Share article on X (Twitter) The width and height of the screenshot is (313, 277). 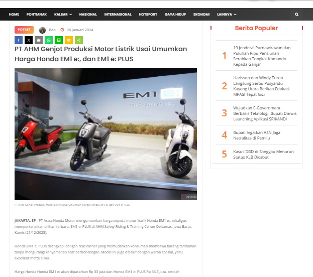[x=29, y=40]
